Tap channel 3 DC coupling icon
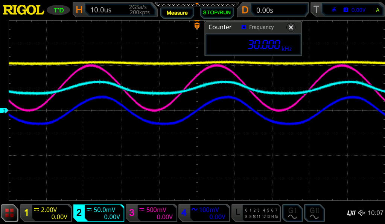 142,210
